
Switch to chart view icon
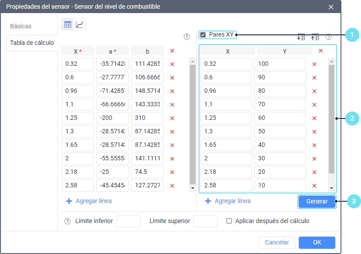(79, 25)
